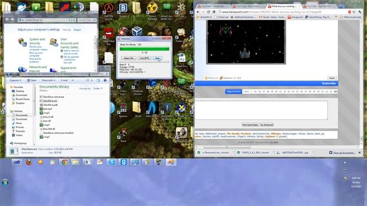
Task: Click the Chrome address bar
Action: point(282,12)
